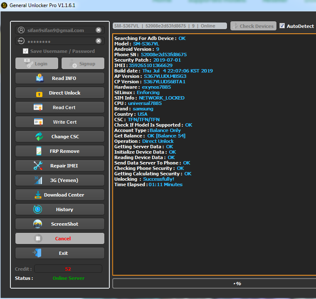Click the Exit button

(60, 253)
